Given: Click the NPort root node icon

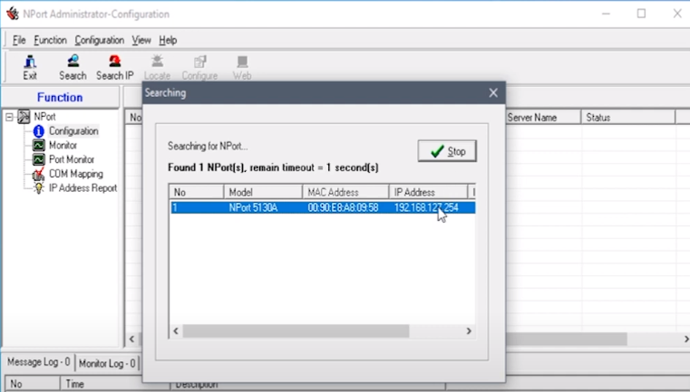Looking at the screenshot, I should [x=24, y=117].
